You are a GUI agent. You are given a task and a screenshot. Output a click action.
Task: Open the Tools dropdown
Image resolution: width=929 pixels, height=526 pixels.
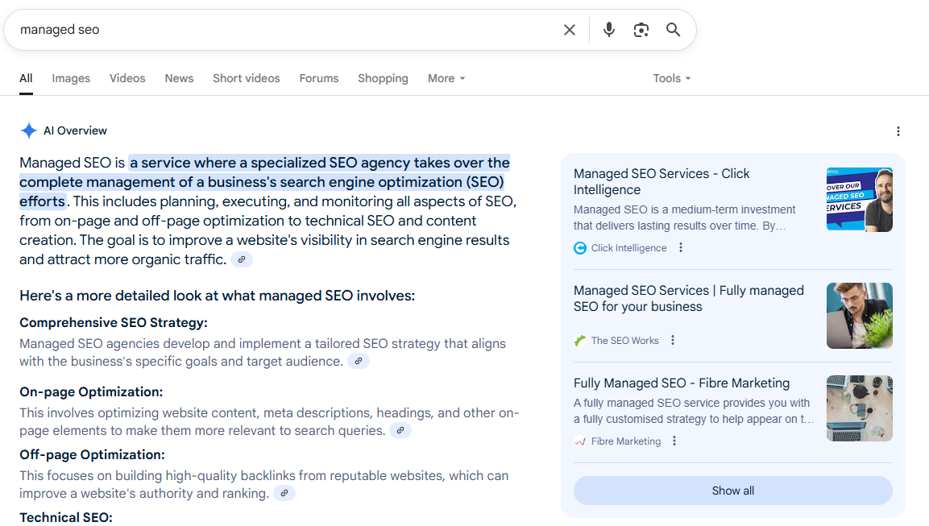[671, 78]
